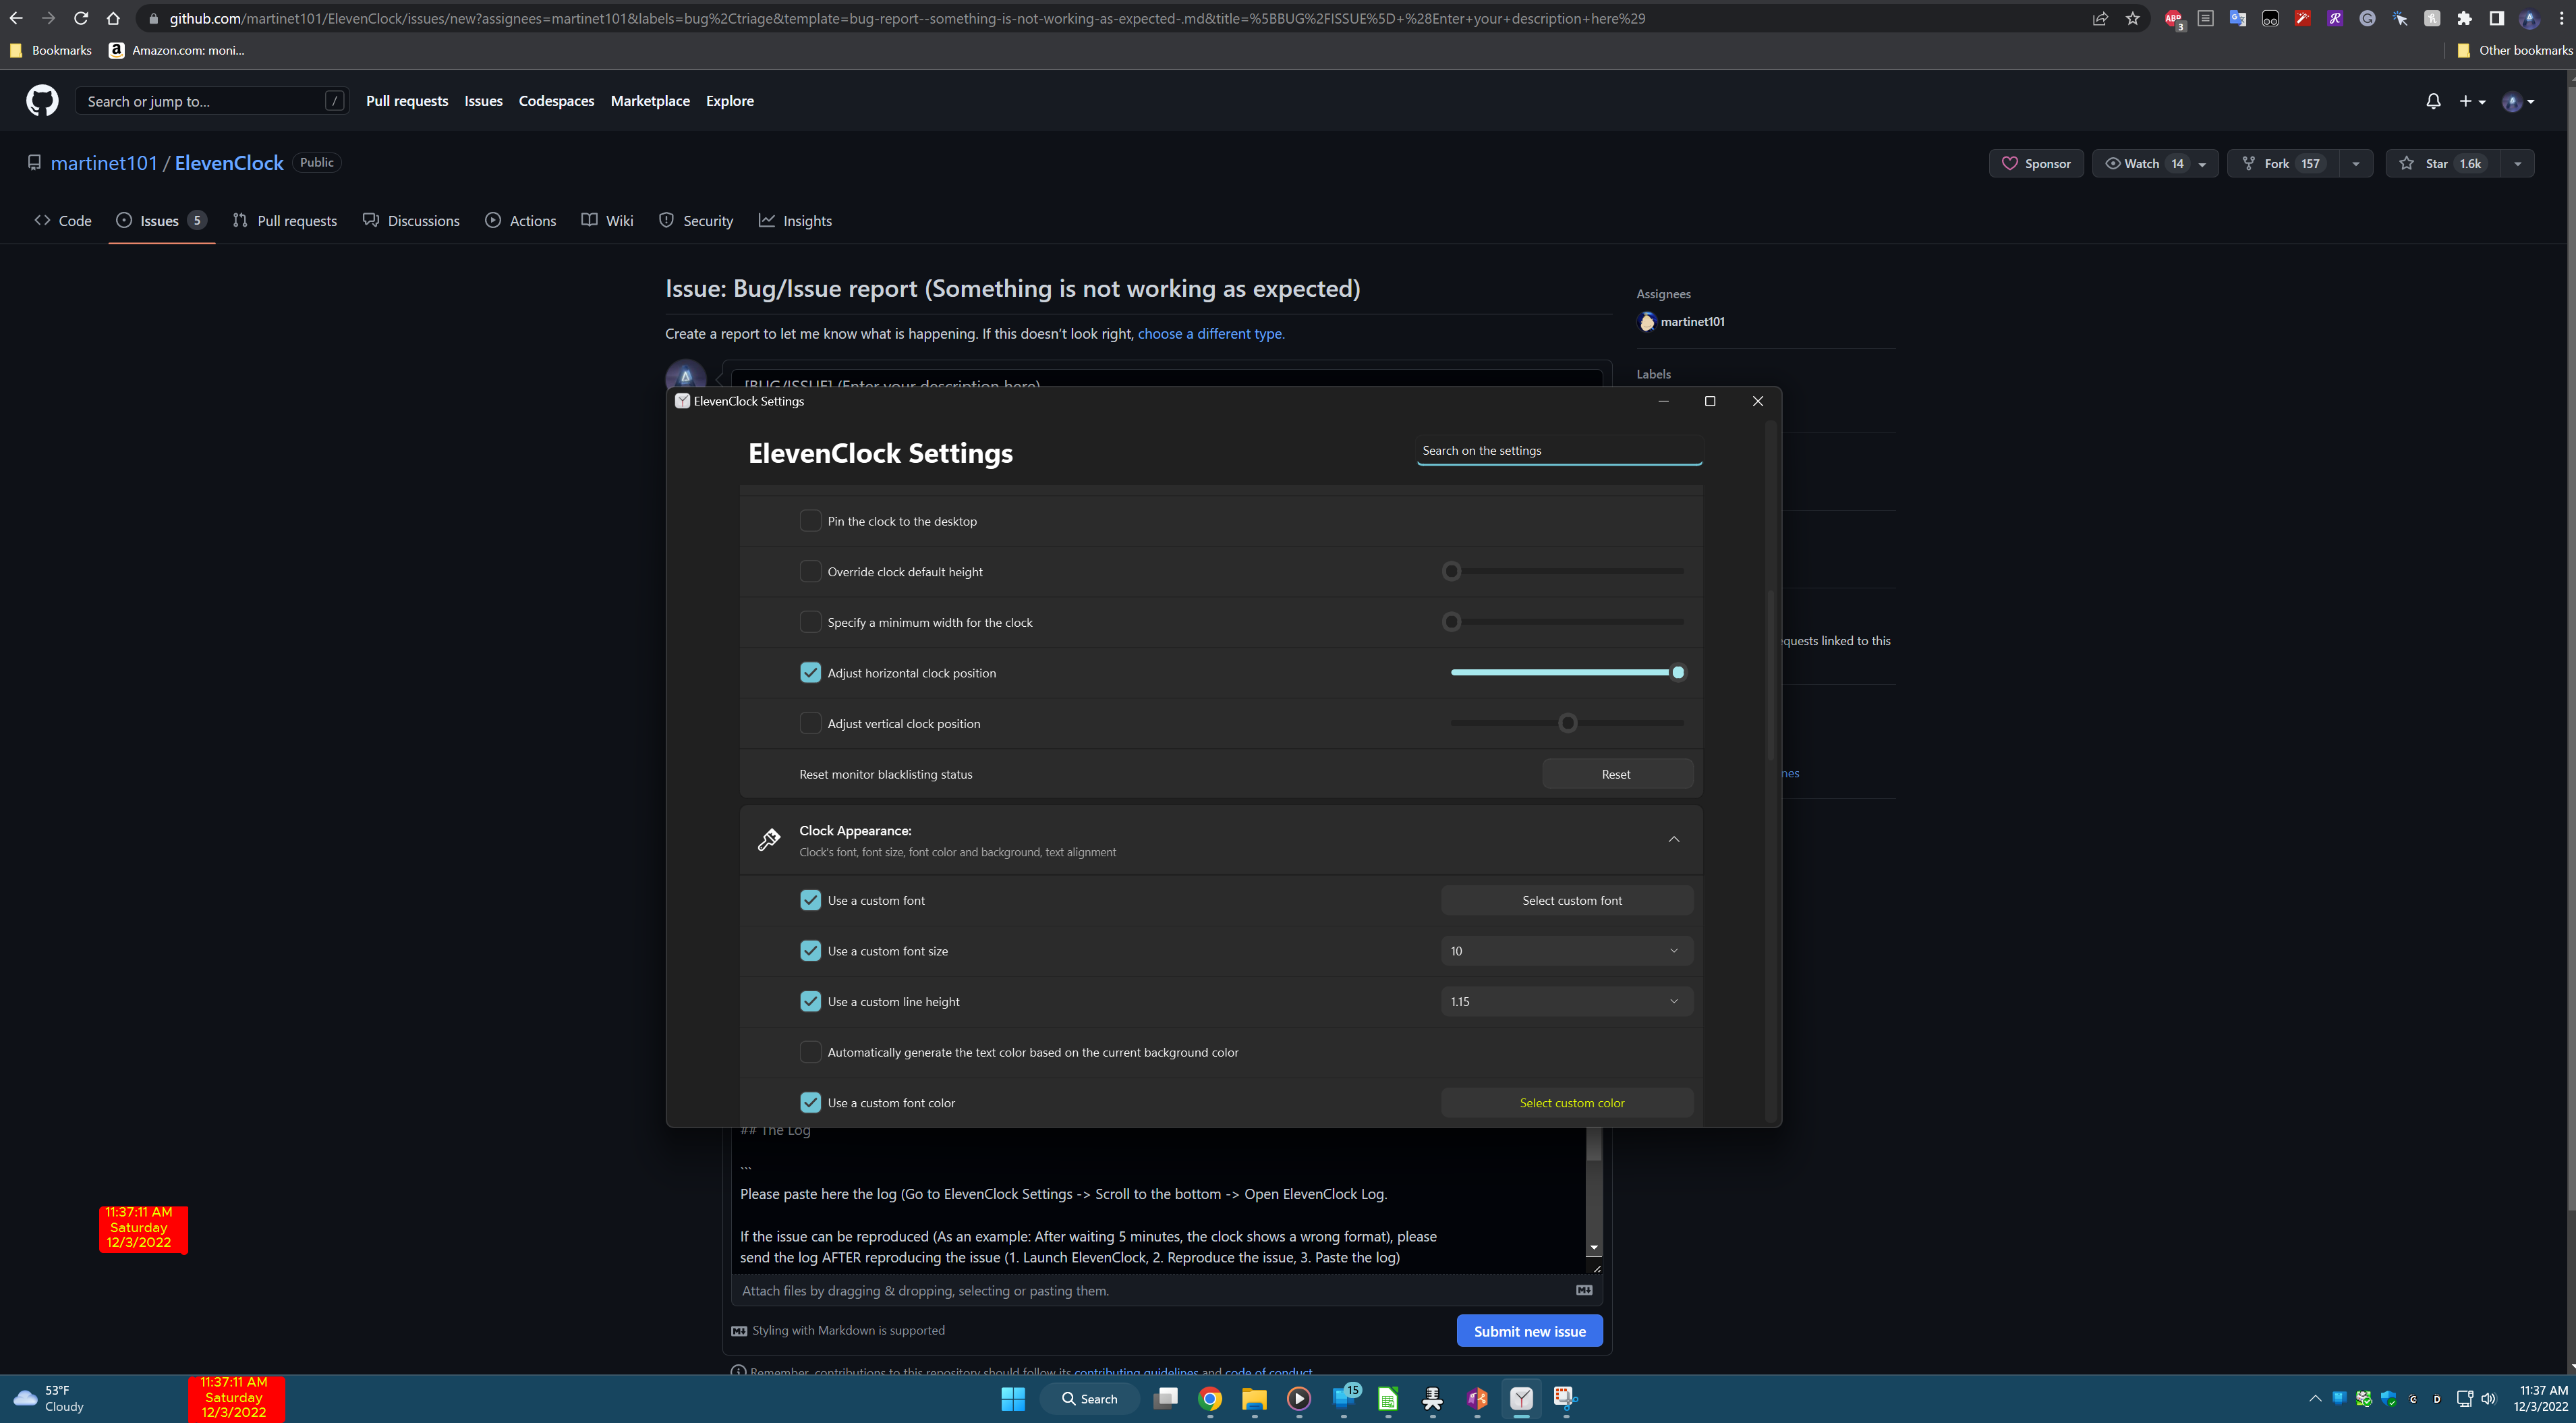This screenshot has width=2576, height=1423.
Task: Click the Windows Start button
Action: tap(1013, 1399)
